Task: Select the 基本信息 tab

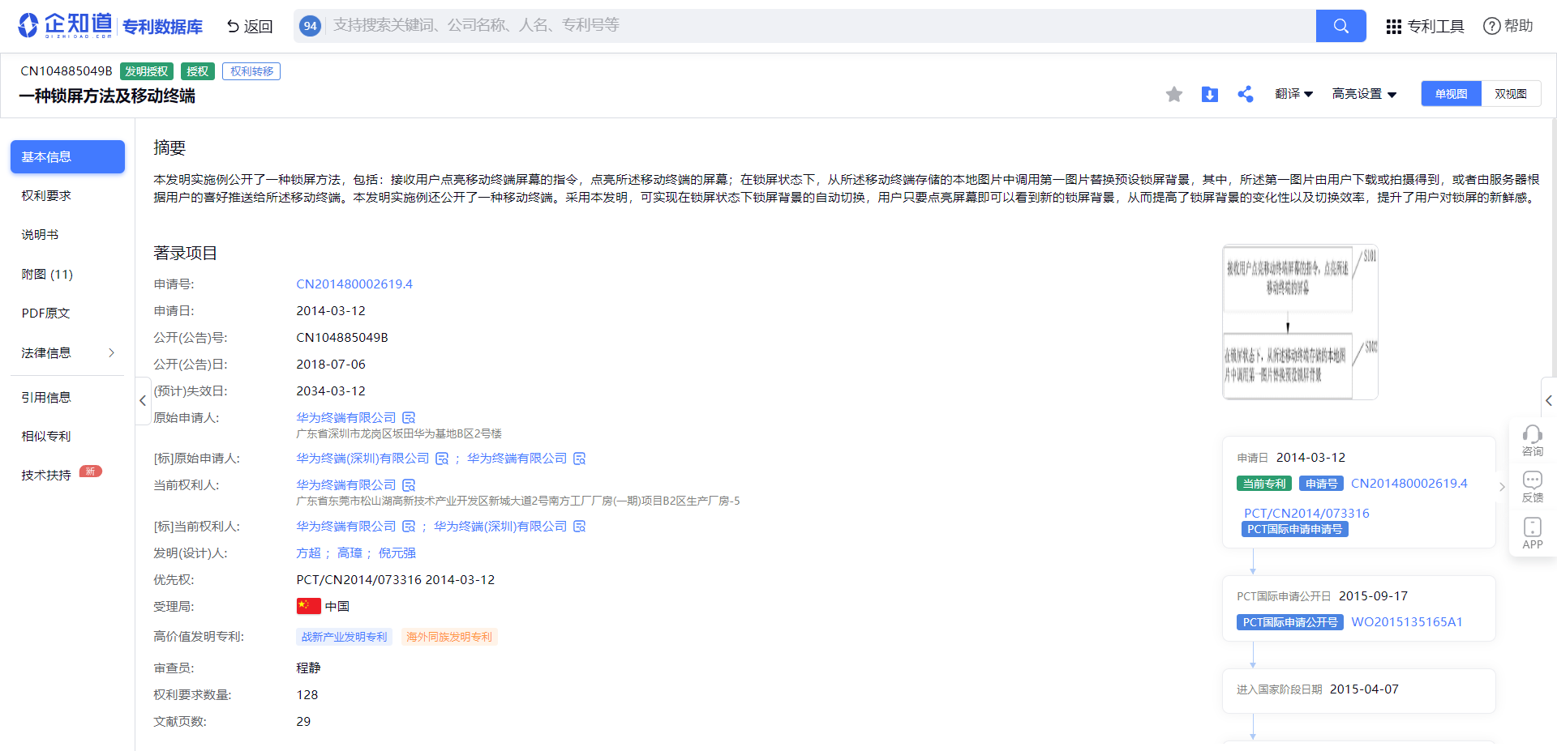Action: 67,156
